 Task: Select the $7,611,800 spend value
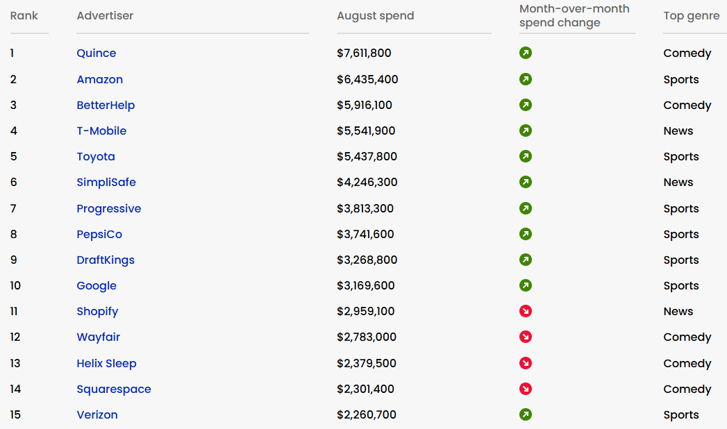(364, 53)
